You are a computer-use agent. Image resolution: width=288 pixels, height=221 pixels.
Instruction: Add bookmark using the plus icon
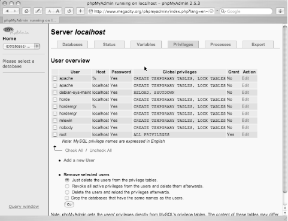(80, 11)
